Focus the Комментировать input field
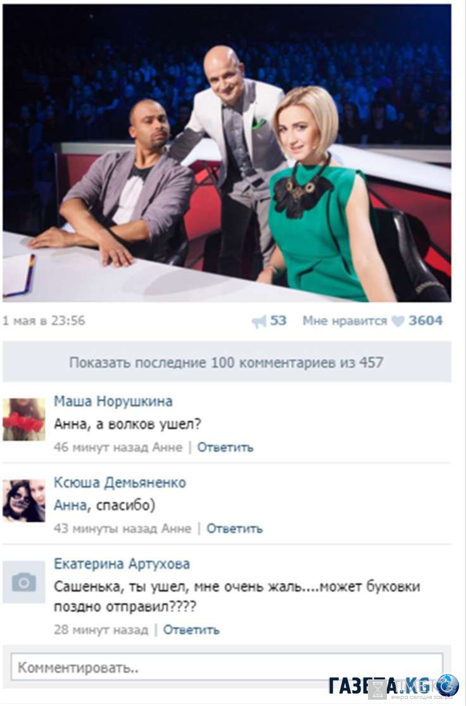The width and height of the screenshot is (466, 706). [227, 667]
